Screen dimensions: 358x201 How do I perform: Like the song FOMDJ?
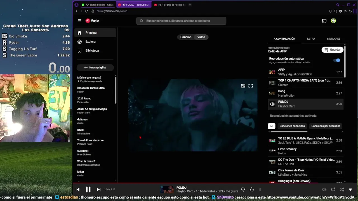pos(252,190)
